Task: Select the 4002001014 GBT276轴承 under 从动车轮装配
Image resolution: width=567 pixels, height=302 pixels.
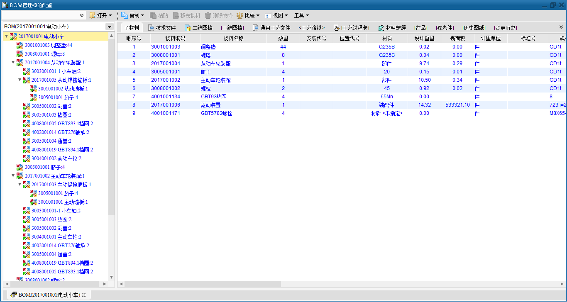Action: click(60, 132)
